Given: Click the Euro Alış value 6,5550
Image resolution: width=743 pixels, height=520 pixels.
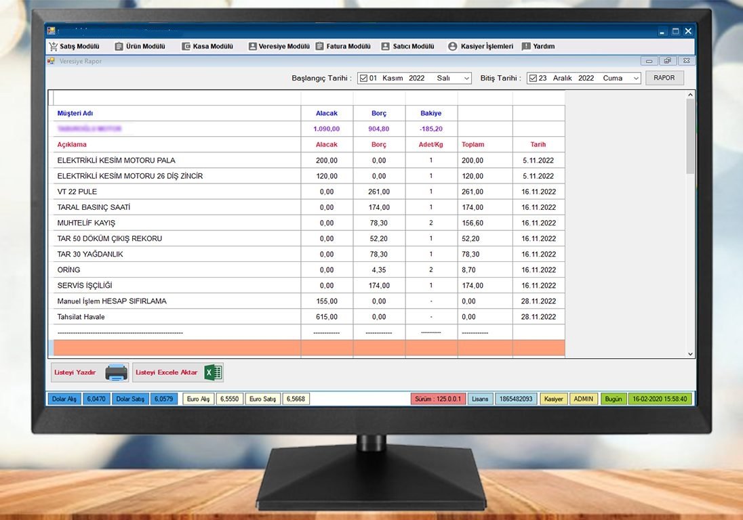Looking at the screenshot, I should click(x=229, y=399).
